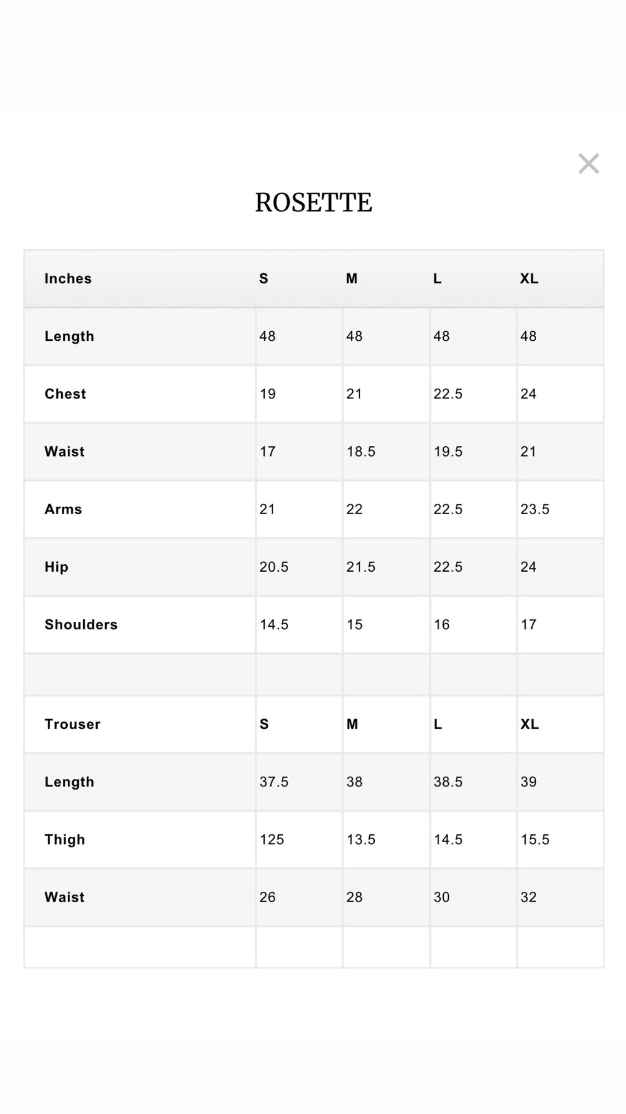Select the Hip row label
The height and width of the screenshot is (1114, 626).
point(56,567)
